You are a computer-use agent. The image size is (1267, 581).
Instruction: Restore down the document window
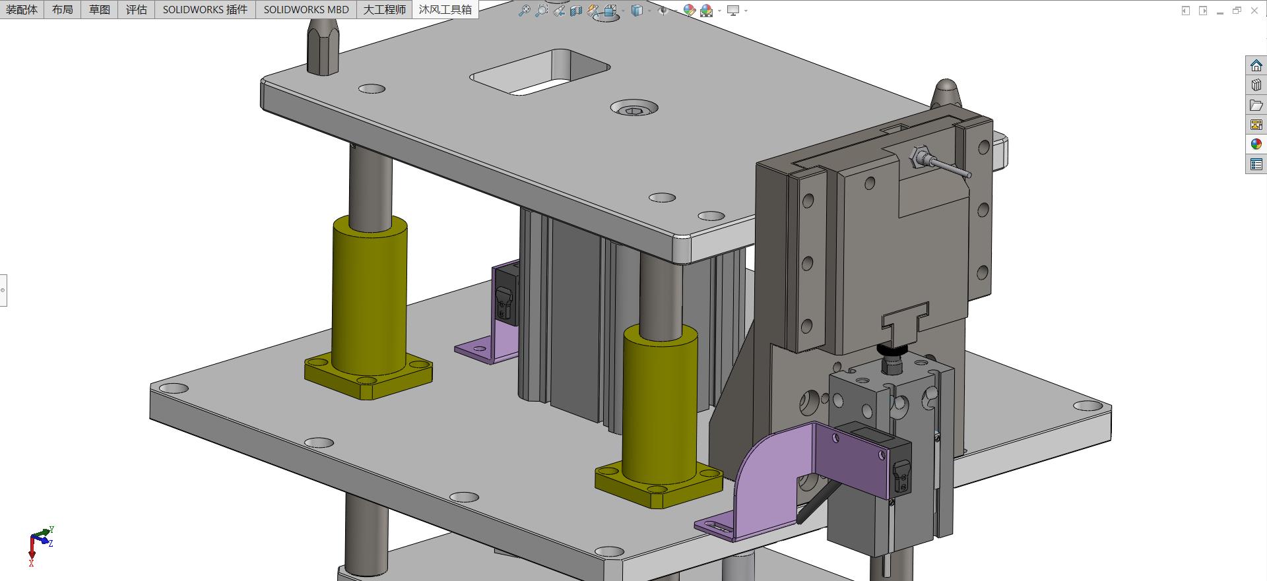[x=1237, y=11]
